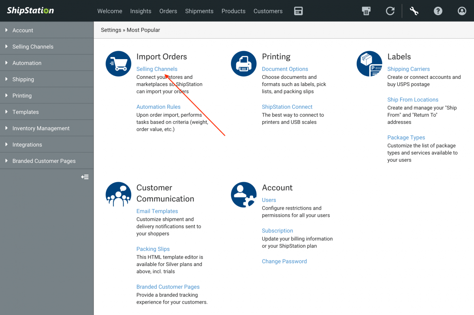Viewport: 474px width, 315px height.
Task: Open the Package Types link
Action: (406, 138)
